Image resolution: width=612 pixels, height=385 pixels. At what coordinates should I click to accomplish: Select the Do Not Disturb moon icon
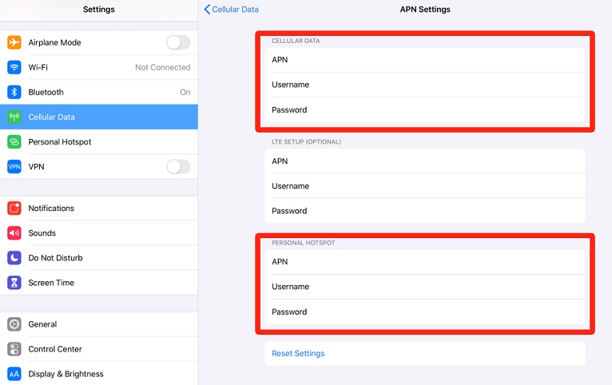(14, 258)
